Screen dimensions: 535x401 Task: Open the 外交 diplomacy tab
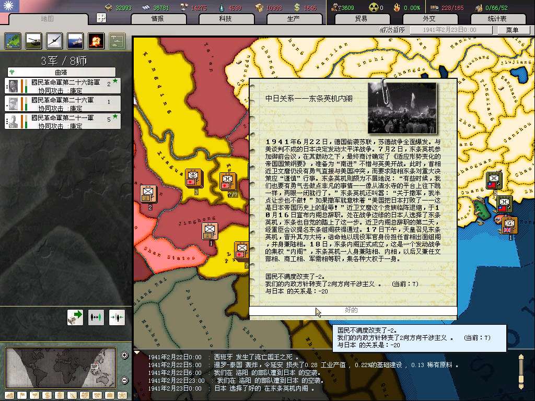coord(429,19)
